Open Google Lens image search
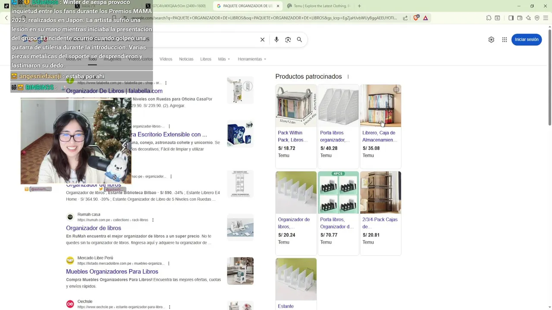 [288, 40]
